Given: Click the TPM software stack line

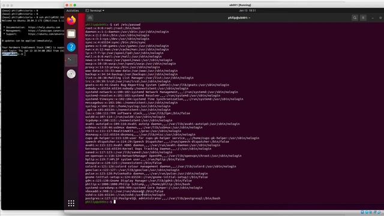Looking at the screenshot, I should 137,113.
